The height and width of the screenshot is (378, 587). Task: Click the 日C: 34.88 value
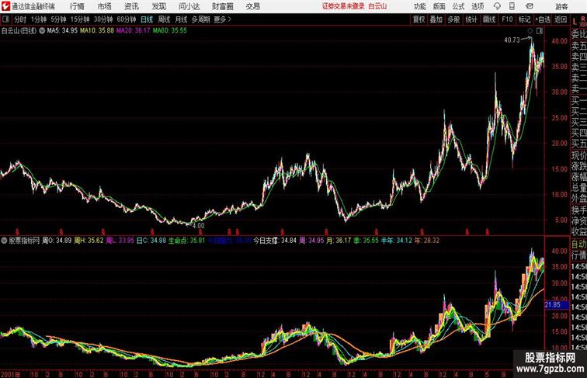pyautogui.click(x=151, y=241)
